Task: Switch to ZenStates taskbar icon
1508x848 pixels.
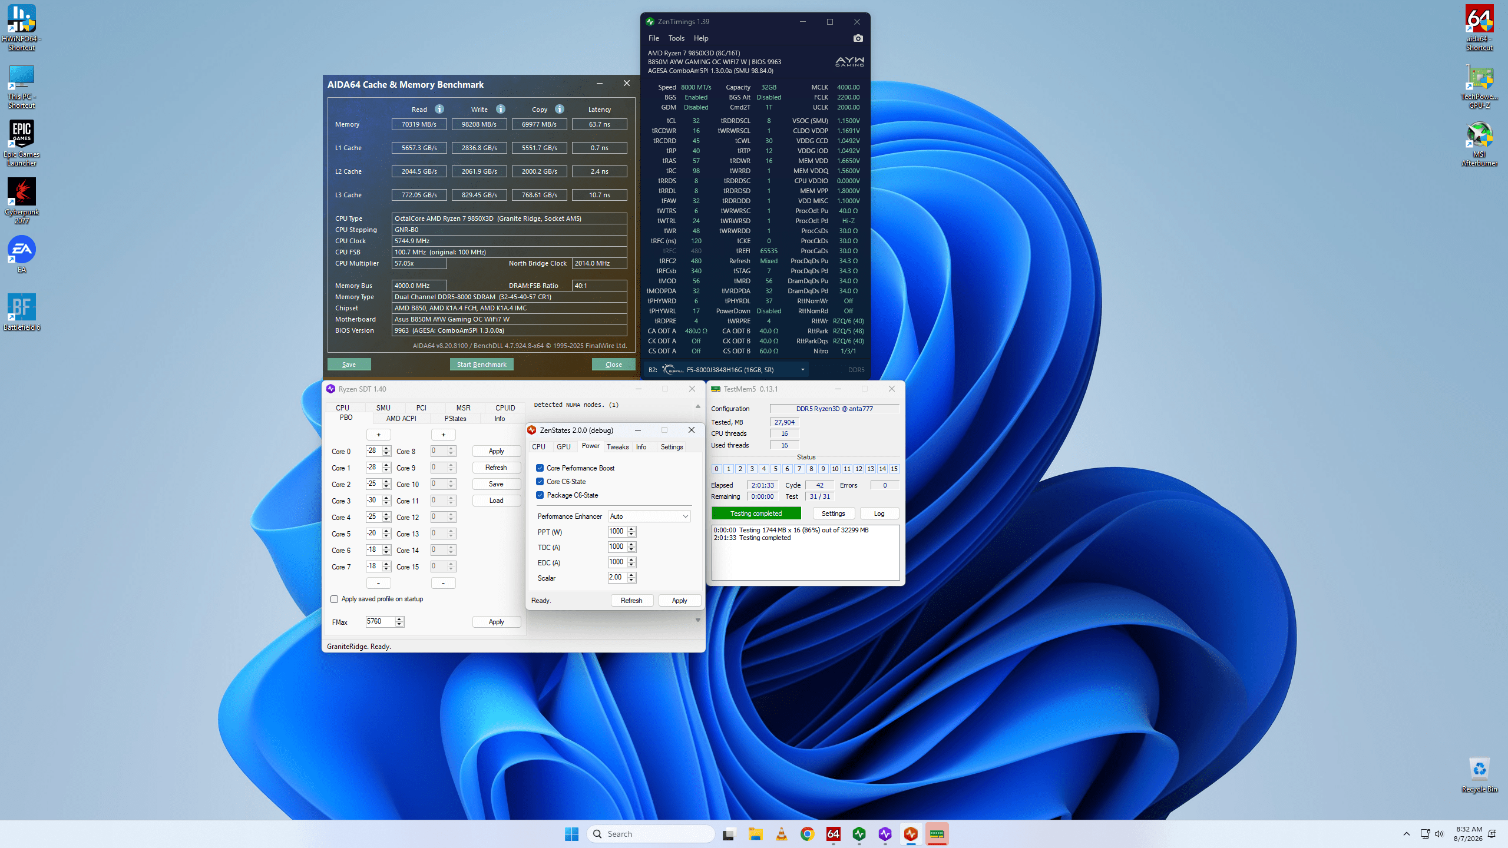Action: click(911, 834)
